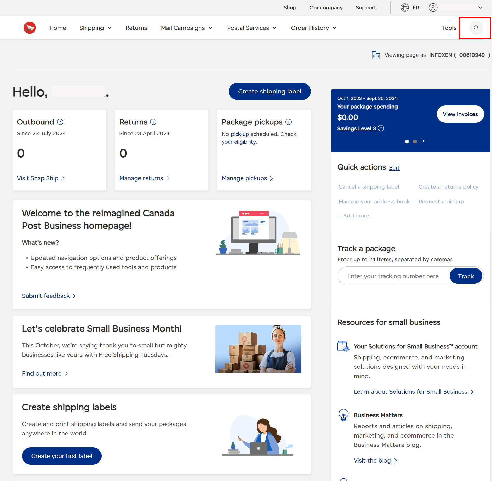Open the account dropdown chevron
The image size is (492, 481).
pyautogui.click(x=480, y=8)
